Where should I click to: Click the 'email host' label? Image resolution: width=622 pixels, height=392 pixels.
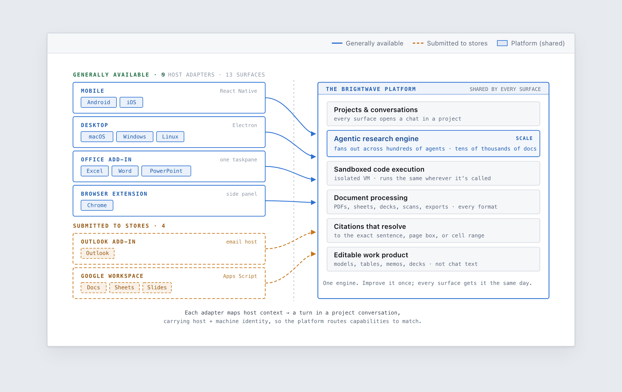tap(242, 242)
